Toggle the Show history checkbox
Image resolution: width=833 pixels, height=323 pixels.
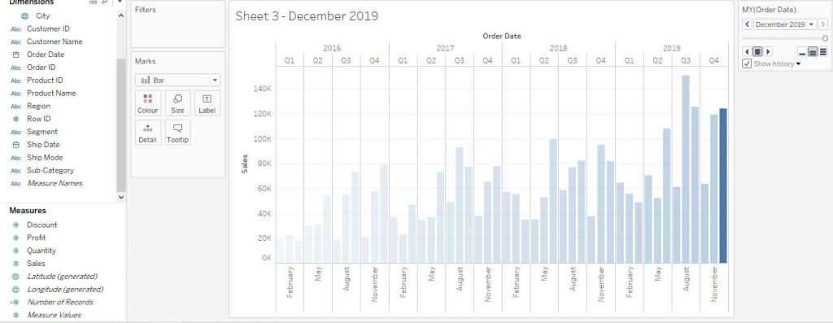pos(747,63)
